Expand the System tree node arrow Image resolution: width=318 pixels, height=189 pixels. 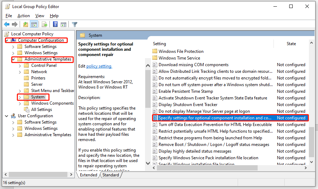(20, 97)
